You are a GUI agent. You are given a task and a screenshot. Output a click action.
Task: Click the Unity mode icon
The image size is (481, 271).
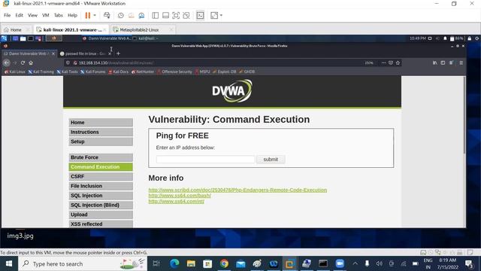click(x=186, y=15)
